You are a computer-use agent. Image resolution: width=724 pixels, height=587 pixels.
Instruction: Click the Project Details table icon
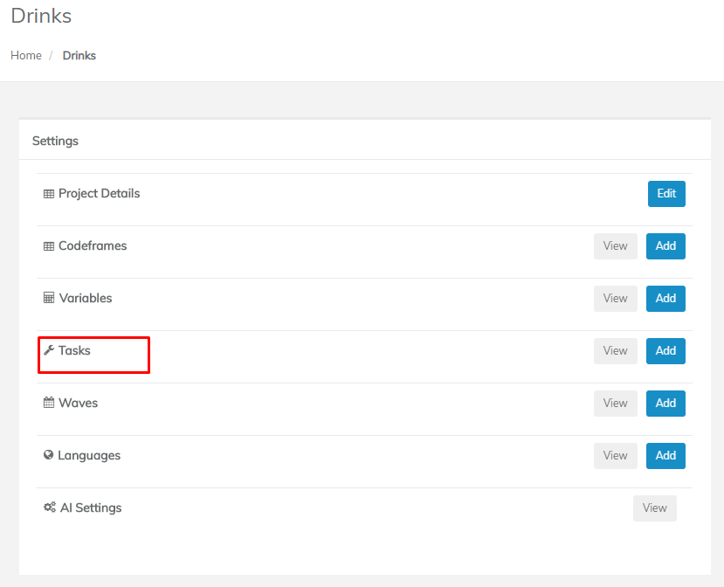(x=49, y=194)
